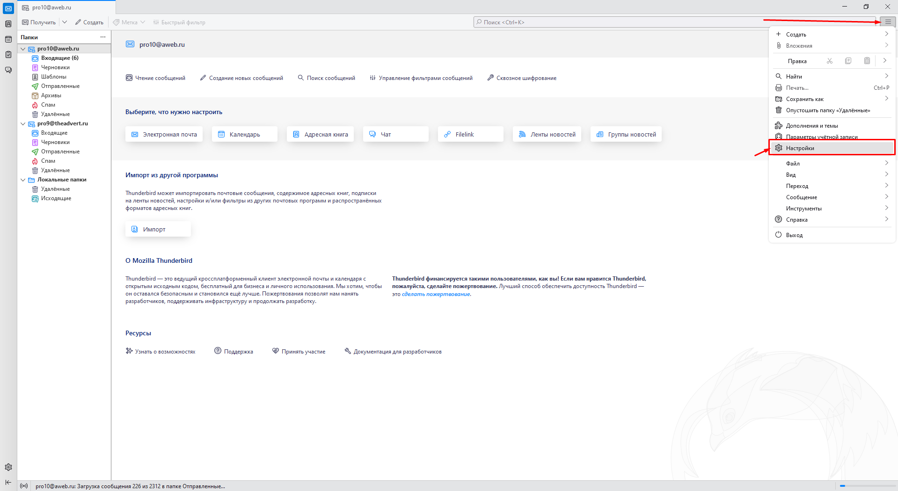The image size is (898, 491).
Task: Open Управление фильтрами сообщений
Action: [421, 78]
